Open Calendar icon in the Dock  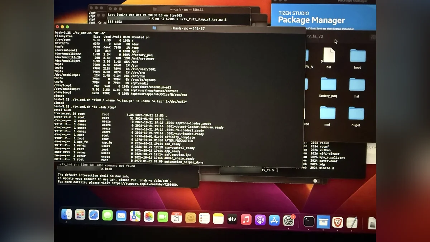pyautogui.click(x=177, y=217)
